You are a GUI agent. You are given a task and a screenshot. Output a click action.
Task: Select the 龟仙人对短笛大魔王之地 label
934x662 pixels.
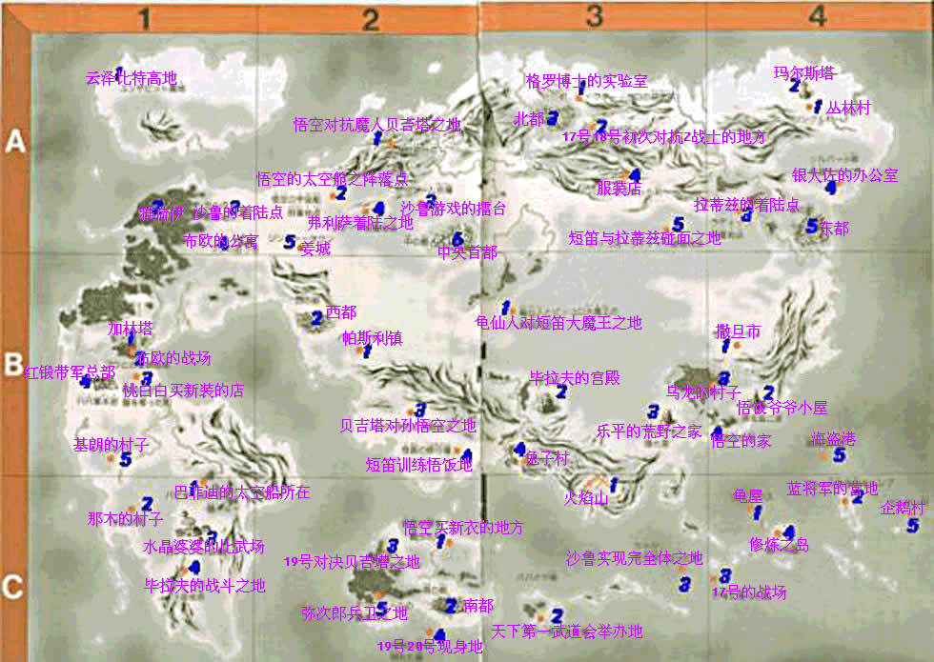coord(558,323)
